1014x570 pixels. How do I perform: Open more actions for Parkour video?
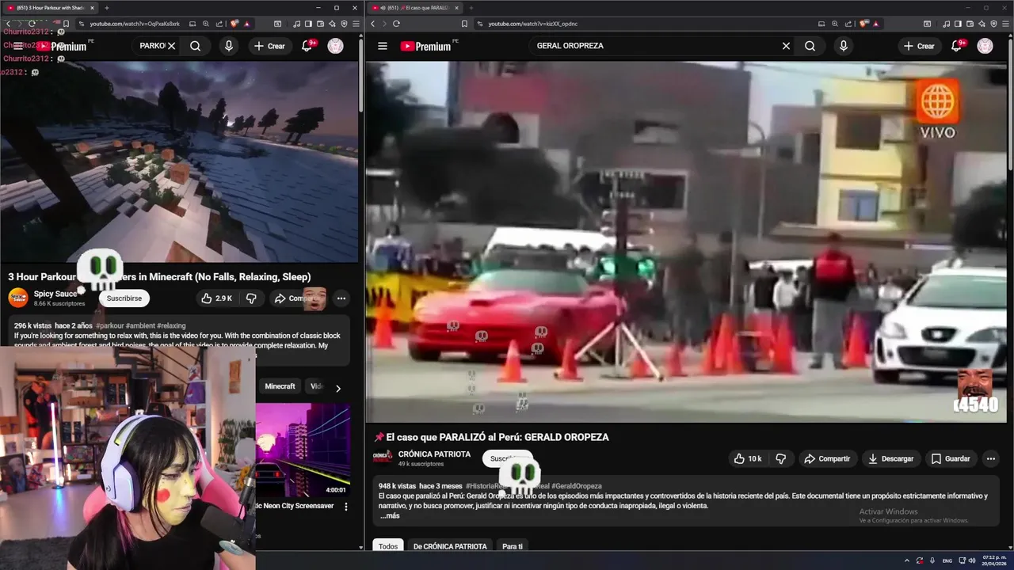click(341, 298)
